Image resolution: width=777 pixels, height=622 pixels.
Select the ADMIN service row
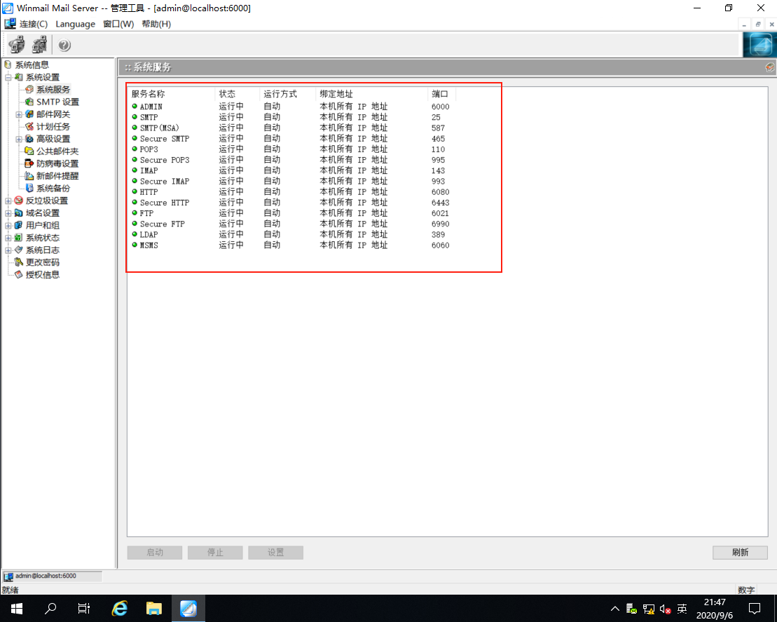pyautogui.click(x=291, y=107)
